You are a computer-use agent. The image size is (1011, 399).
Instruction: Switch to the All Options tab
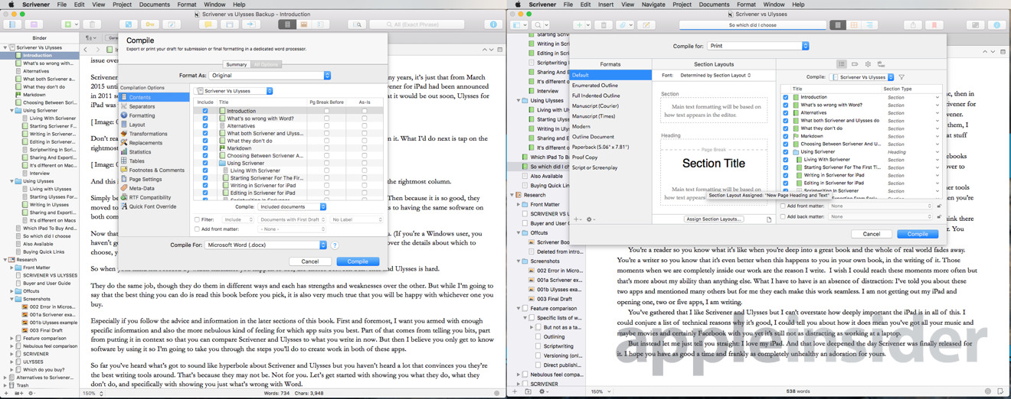pyautogui.click(x=266, y=64)
